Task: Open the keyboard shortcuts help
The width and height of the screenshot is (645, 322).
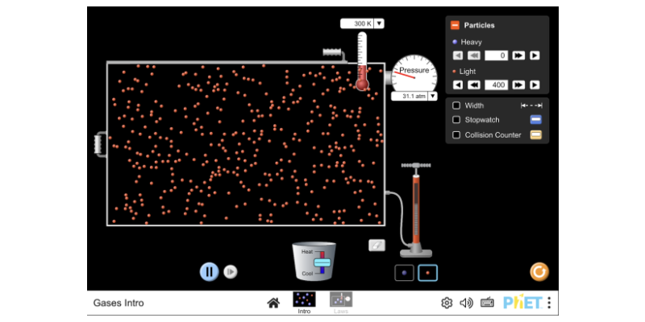Action: pyautogui.click(x=487, y=303)
